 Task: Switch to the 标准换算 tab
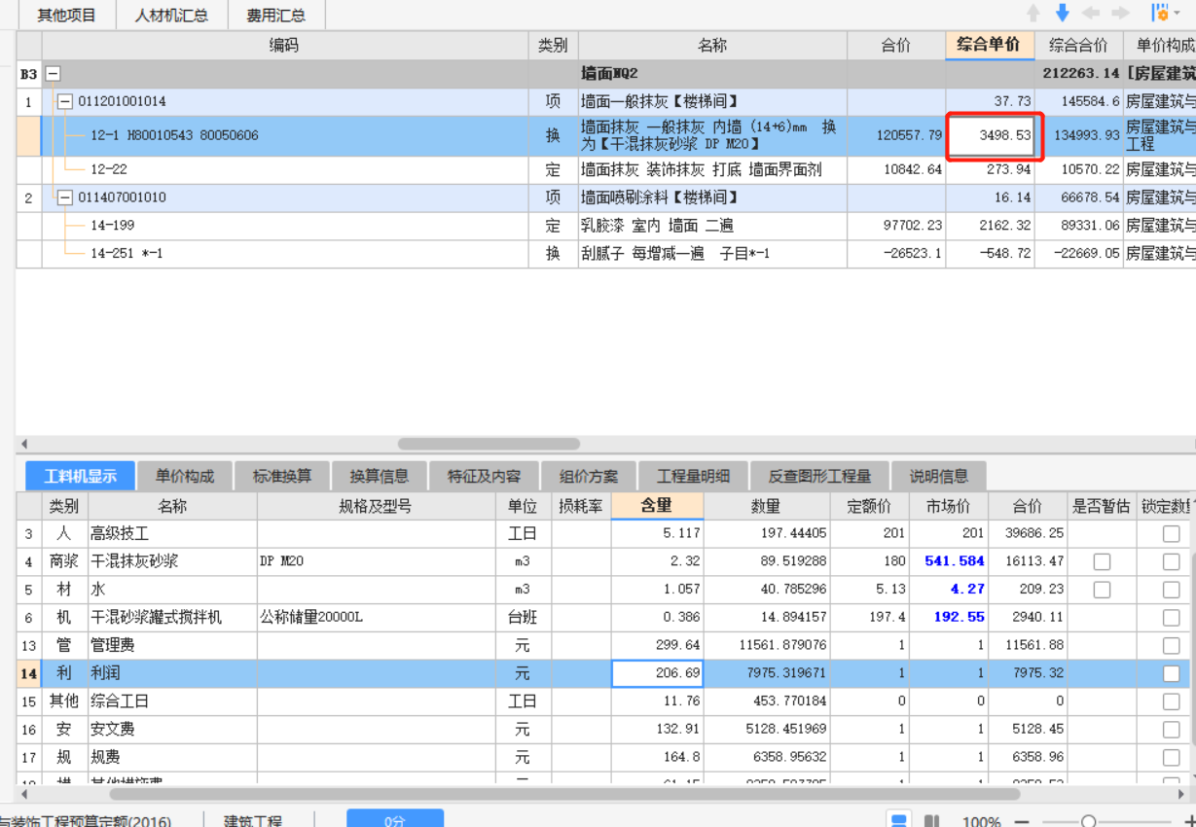282,477
